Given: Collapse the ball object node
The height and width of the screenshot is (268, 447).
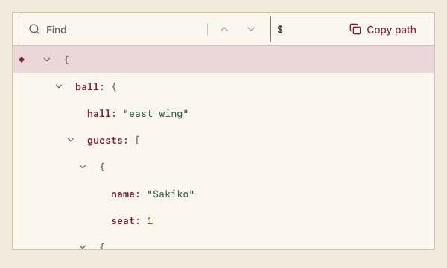Looking at the screenshot, I should click(x=59, y=86).
